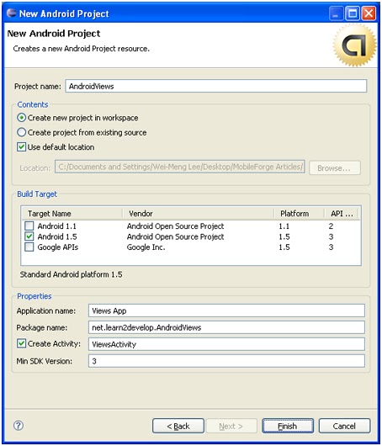Click the Android wizard badge icon
Screen dimensions: 382x446
click(x=355, y=45)
